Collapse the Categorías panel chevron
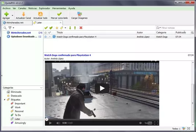Screen dimensions: 196x132 coord(41,88)
